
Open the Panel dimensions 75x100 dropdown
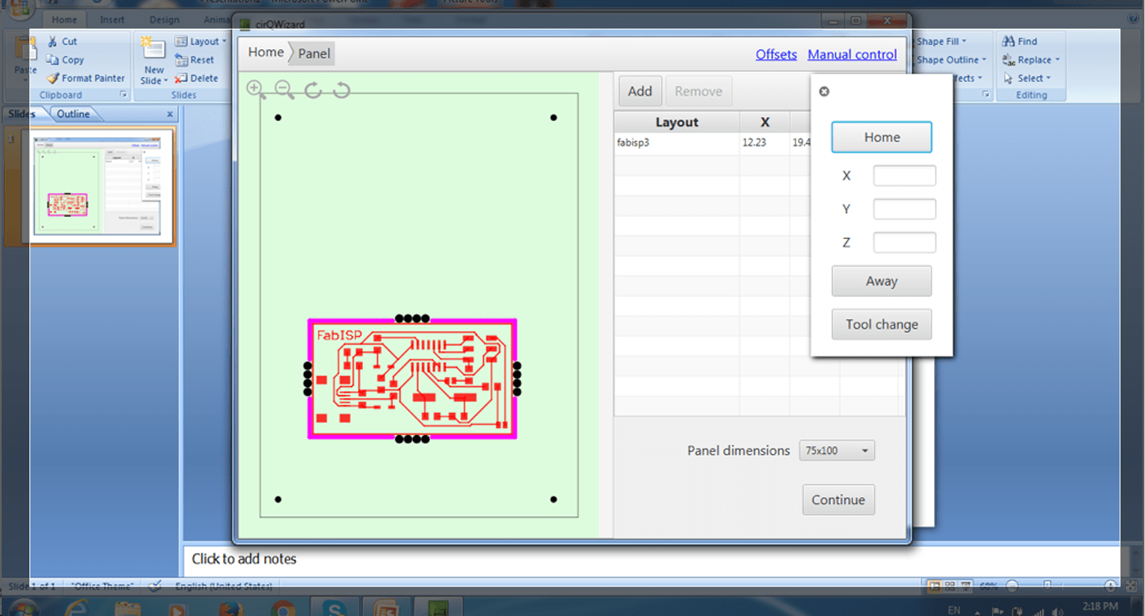[x=837, y=451]
